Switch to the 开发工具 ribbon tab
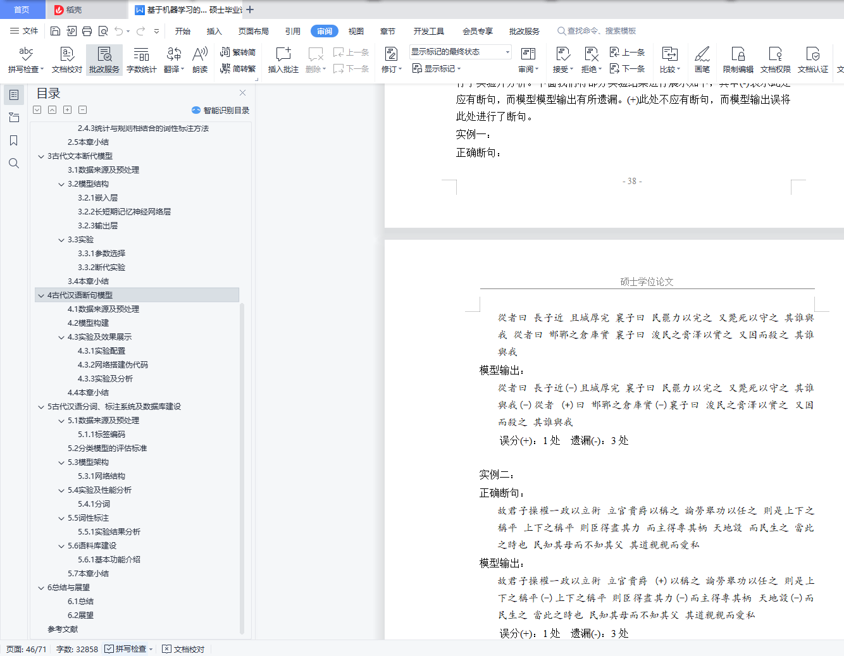 click(429, 31)
